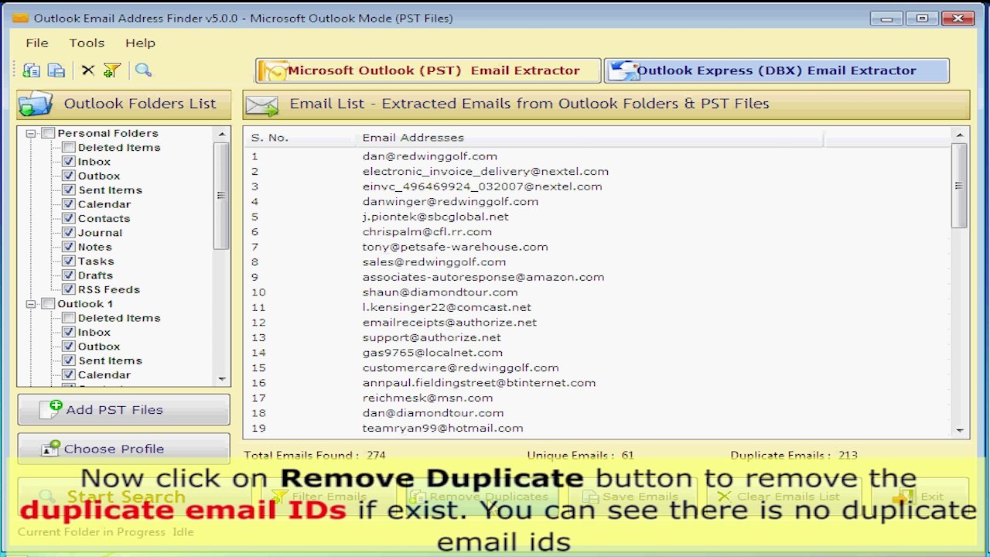Toggle the Journal folder checkbox
The height and width of the screenshot is (557, 990).
coord(69,233)
